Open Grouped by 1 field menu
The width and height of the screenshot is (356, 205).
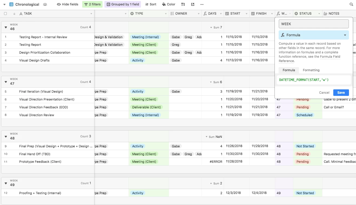[123, 4]
